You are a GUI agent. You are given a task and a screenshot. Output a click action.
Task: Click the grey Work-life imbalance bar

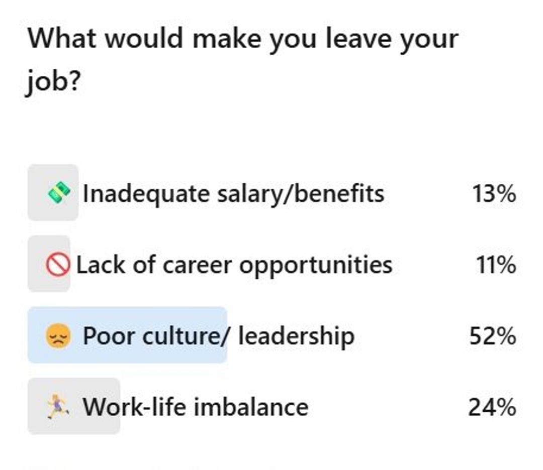click(x=74, y=406)
